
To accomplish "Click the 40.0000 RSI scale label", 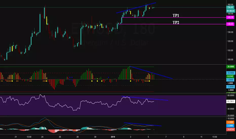I will point(231,109).
